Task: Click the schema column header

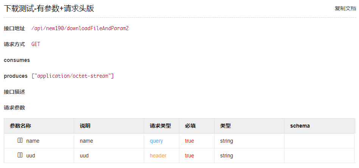Action: click(300, 126)
